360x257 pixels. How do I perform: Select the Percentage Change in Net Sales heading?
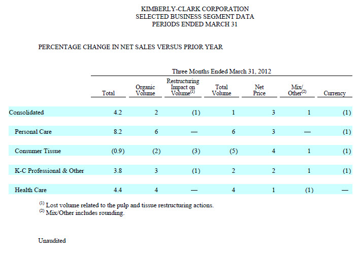(x=130, y=47)
